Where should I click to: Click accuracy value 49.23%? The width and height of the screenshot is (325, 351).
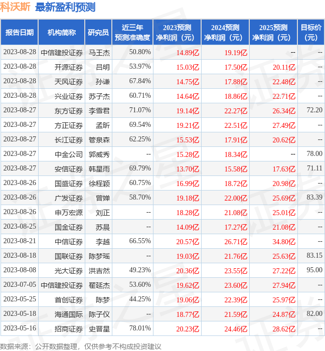click(140, 270)
